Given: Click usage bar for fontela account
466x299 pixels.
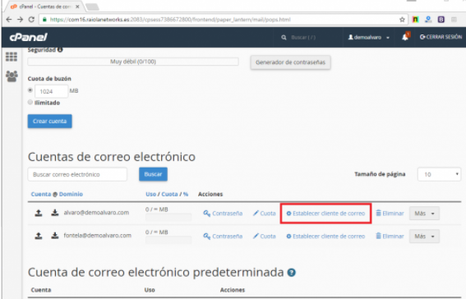Looking at the screenshot, I should pos(168,241).
